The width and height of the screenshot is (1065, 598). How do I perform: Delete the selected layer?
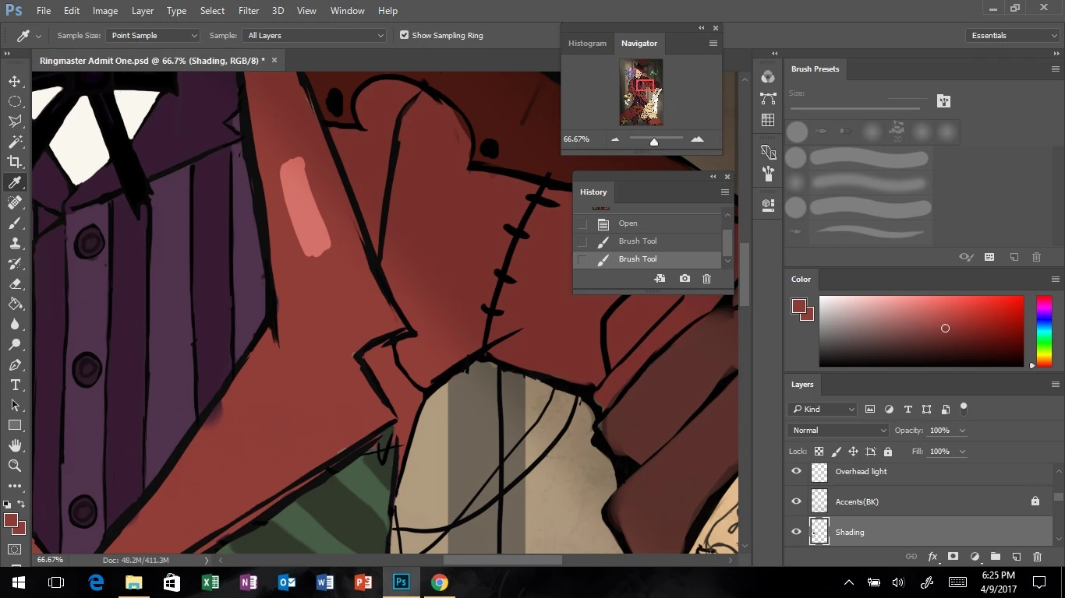tap(1037, 557)
